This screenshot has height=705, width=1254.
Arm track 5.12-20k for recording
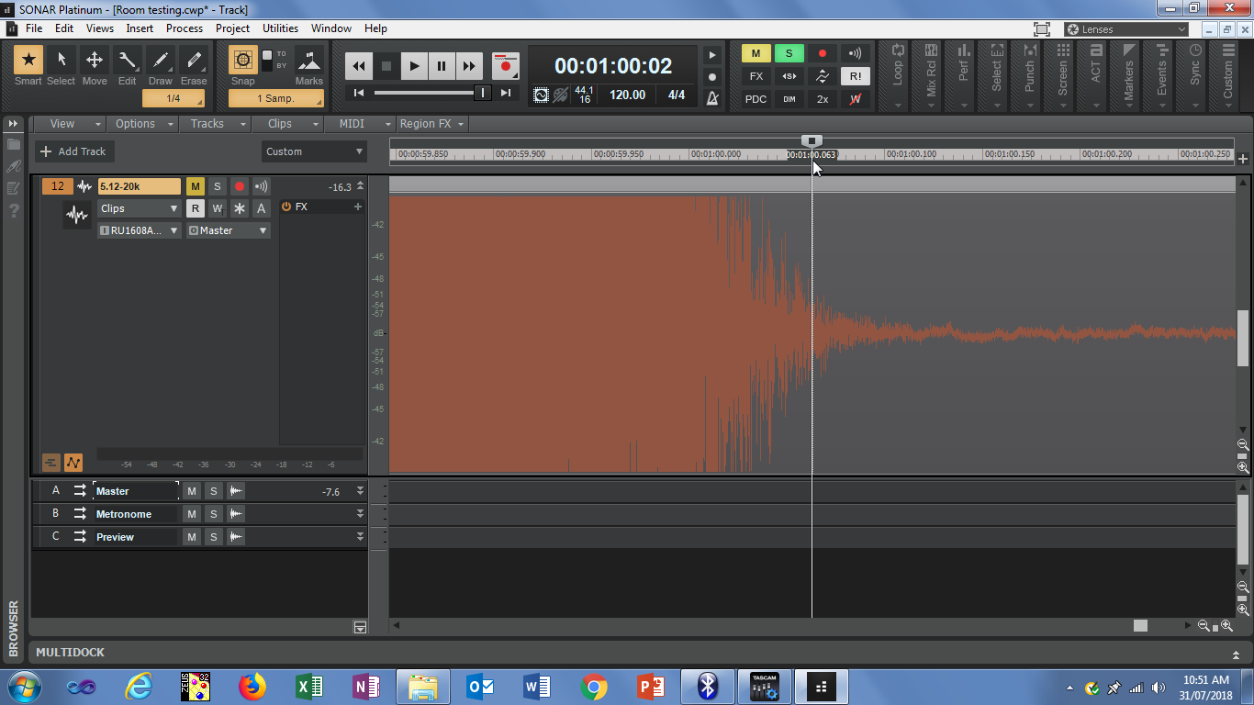point(239,186)
